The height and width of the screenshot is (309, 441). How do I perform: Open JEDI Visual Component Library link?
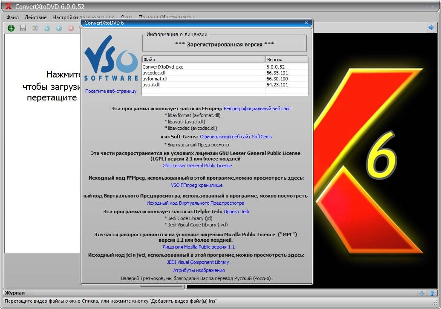tap(198, 262)
